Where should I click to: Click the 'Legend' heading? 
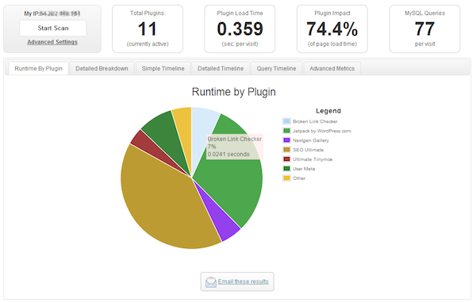point(328,111)
